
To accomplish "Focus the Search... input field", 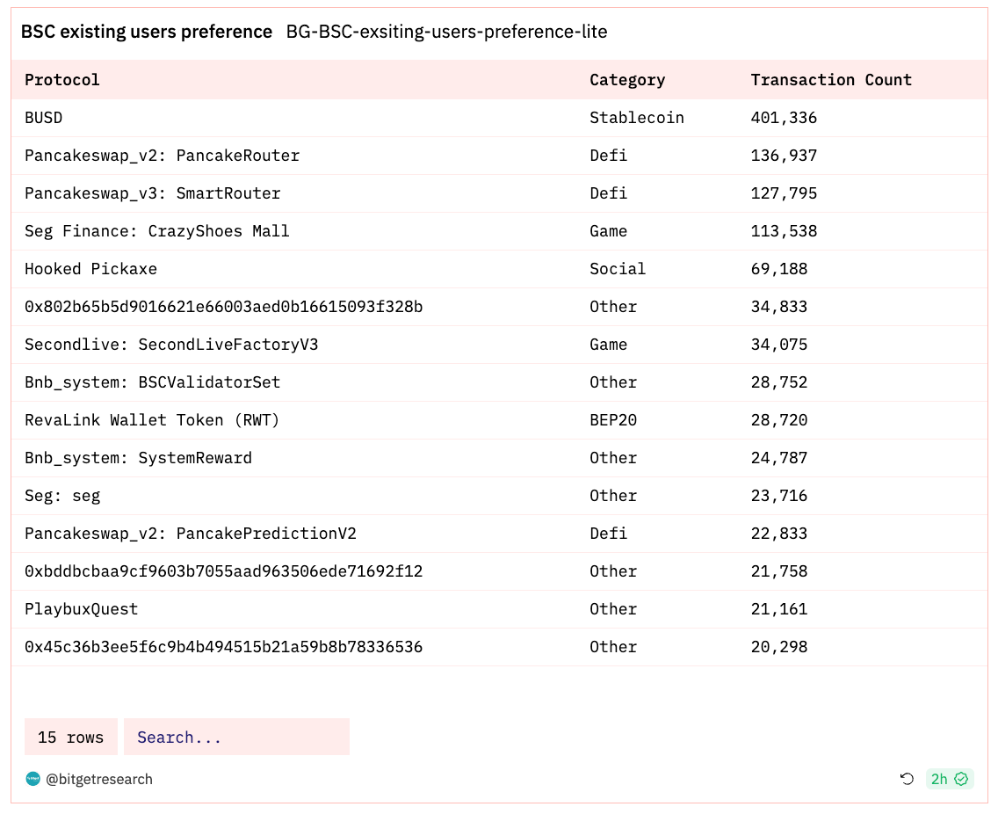I will point(236,737).
